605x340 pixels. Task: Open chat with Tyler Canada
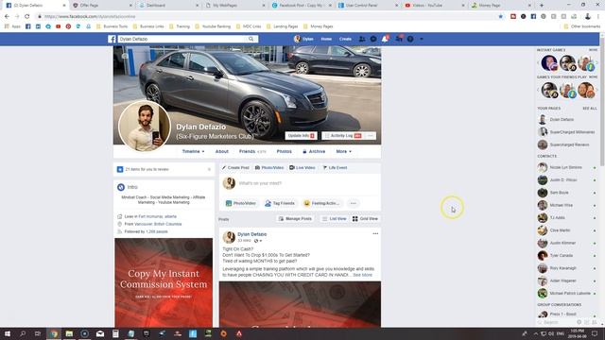tap(566, 256)
